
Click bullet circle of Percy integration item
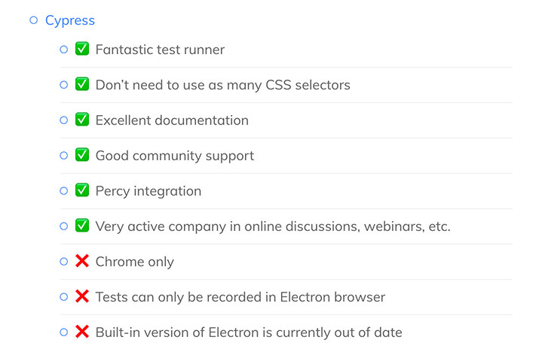coord(64,191)
